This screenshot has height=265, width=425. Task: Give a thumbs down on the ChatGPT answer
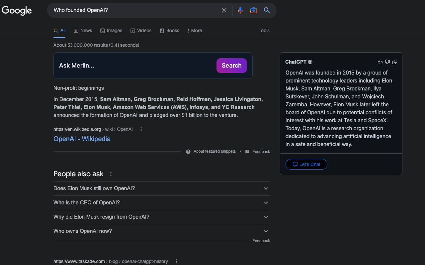pos(387,62)
